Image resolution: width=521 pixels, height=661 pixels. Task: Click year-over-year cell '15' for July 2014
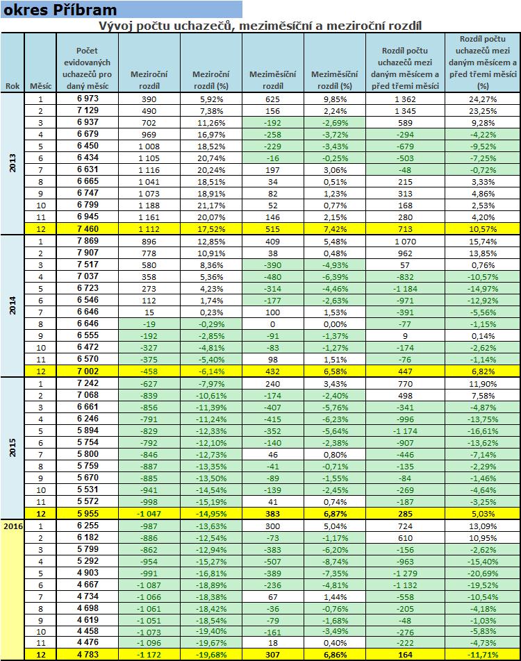149,312
